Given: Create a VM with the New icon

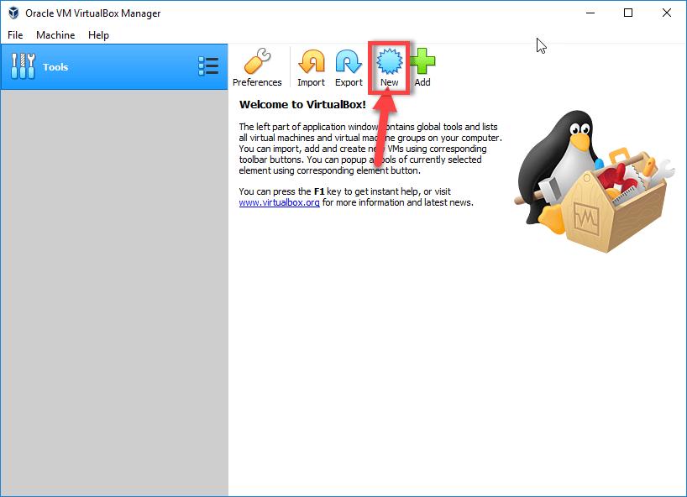Looking at the screenshot, I should click(x=390, y=63).
